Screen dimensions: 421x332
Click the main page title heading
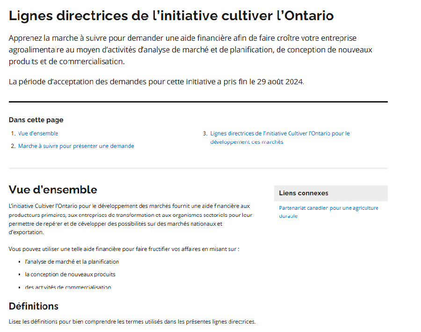[x=171, y=15]
